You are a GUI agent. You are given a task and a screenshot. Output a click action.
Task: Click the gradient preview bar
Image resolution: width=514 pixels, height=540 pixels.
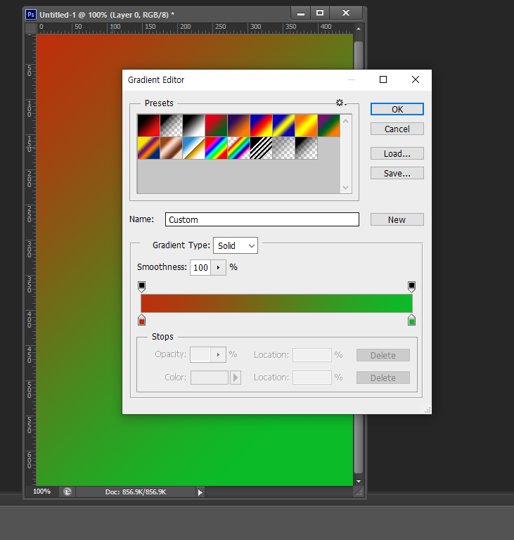276,304
